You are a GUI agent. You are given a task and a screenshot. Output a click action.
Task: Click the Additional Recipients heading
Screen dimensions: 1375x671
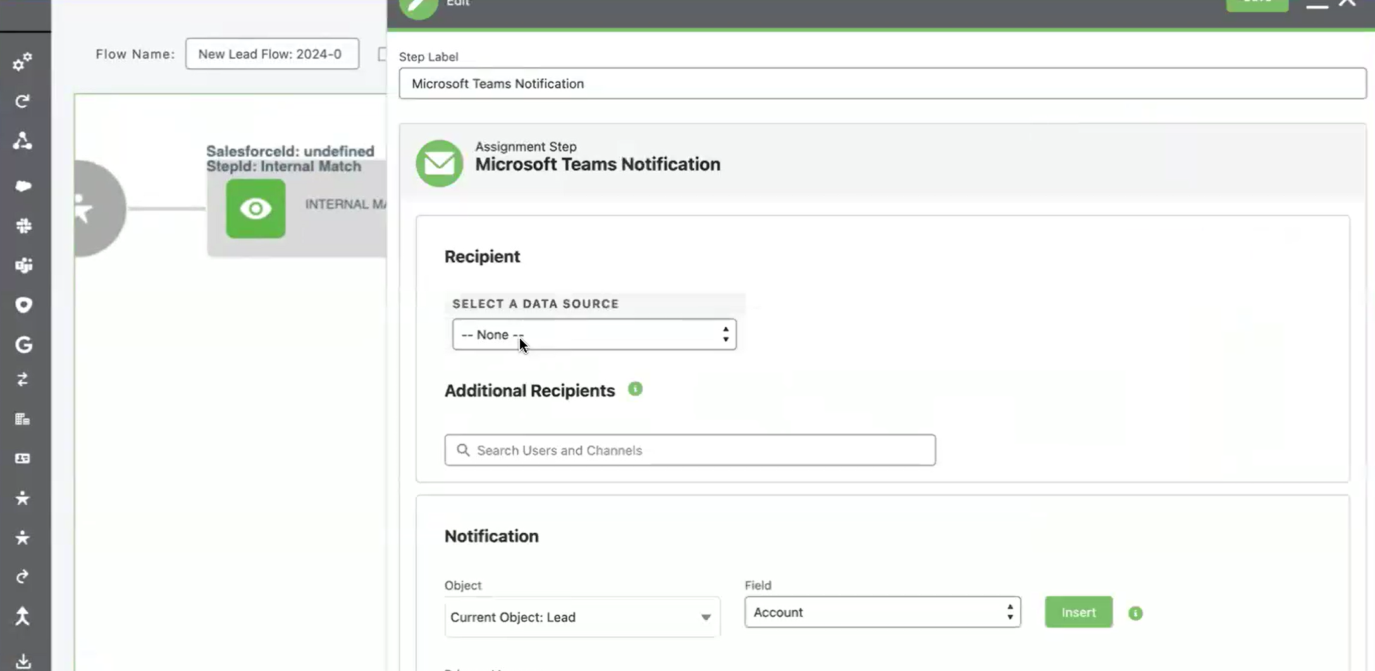(529, 390)
